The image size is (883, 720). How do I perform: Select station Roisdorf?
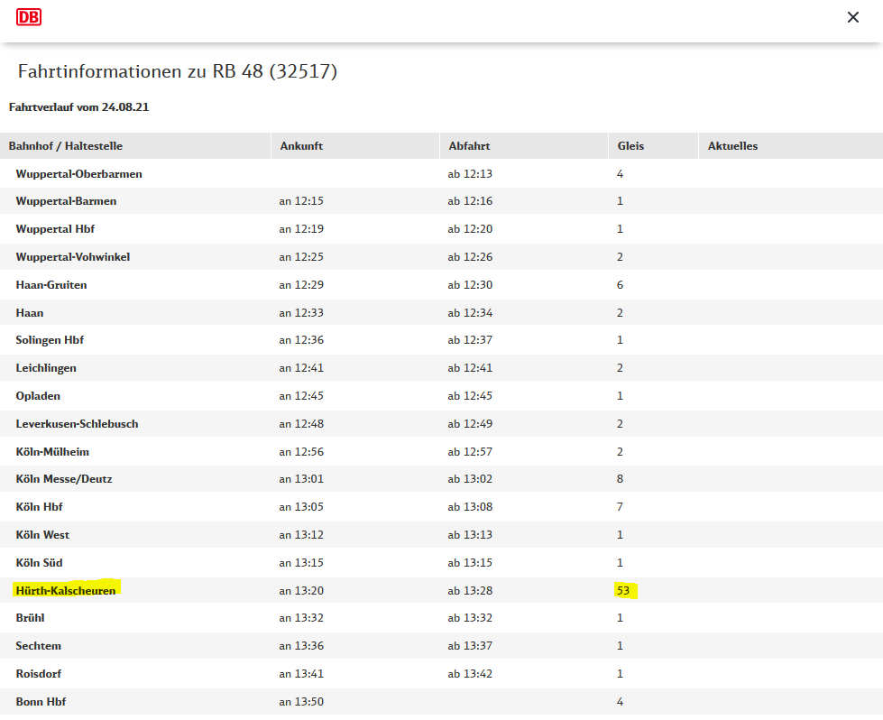click(x=38, y=674)
